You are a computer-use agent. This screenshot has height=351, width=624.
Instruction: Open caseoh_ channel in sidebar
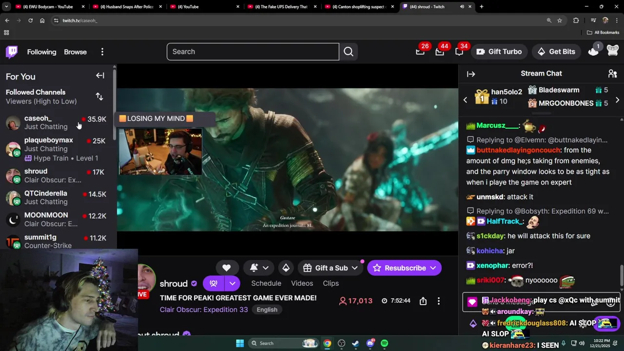tap(58, 122)
